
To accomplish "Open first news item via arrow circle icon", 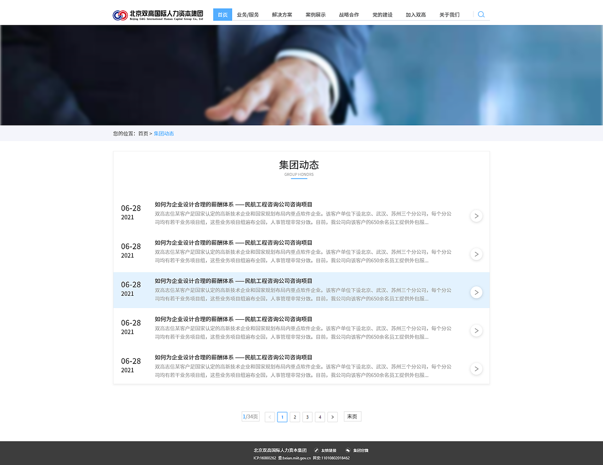I will click(476, 215).
